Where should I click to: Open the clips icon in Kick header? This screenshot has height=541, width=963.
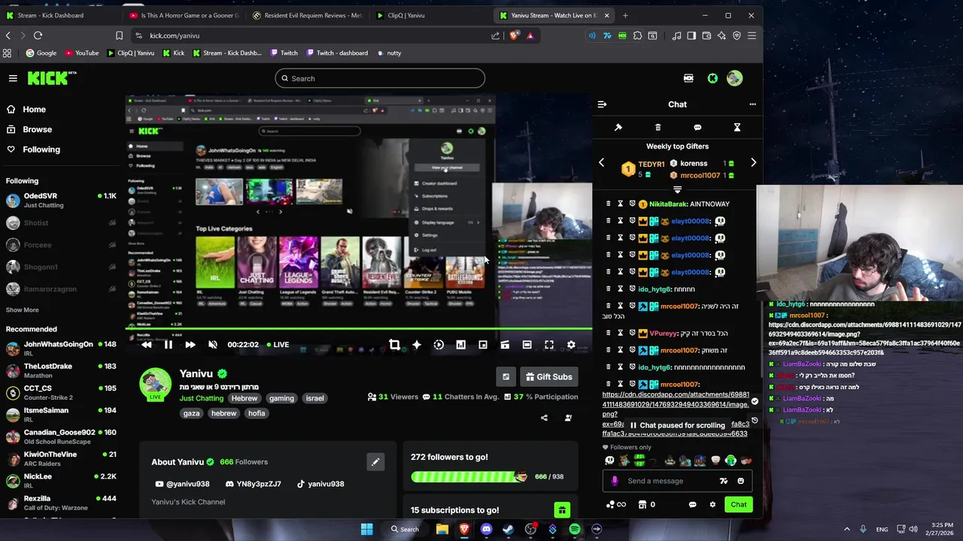tap(688, 78)
